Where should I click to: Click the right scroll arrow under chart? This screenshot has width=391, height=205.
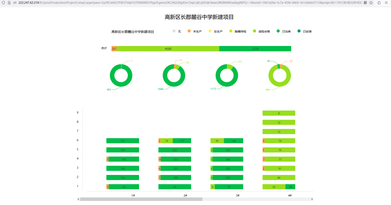[312, 199]
